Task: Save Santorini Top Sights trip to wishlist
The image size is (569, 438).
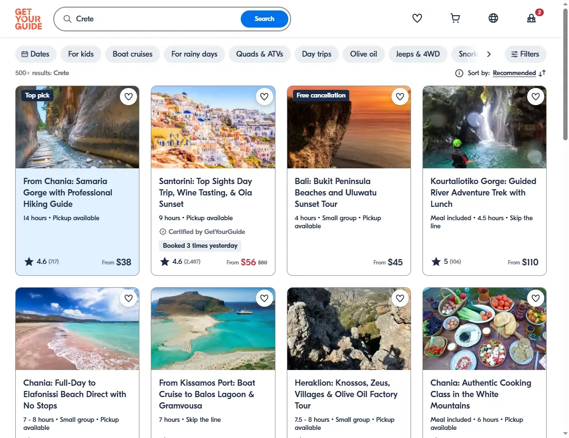Action: (x=264, y=97)
